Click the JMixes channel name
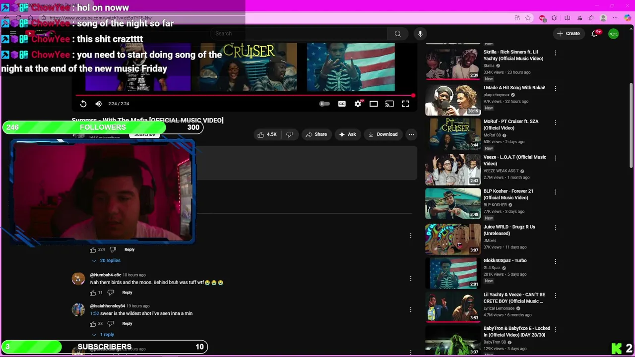The width and height of the screenshot is (635, 357). [x=490, y=240]
